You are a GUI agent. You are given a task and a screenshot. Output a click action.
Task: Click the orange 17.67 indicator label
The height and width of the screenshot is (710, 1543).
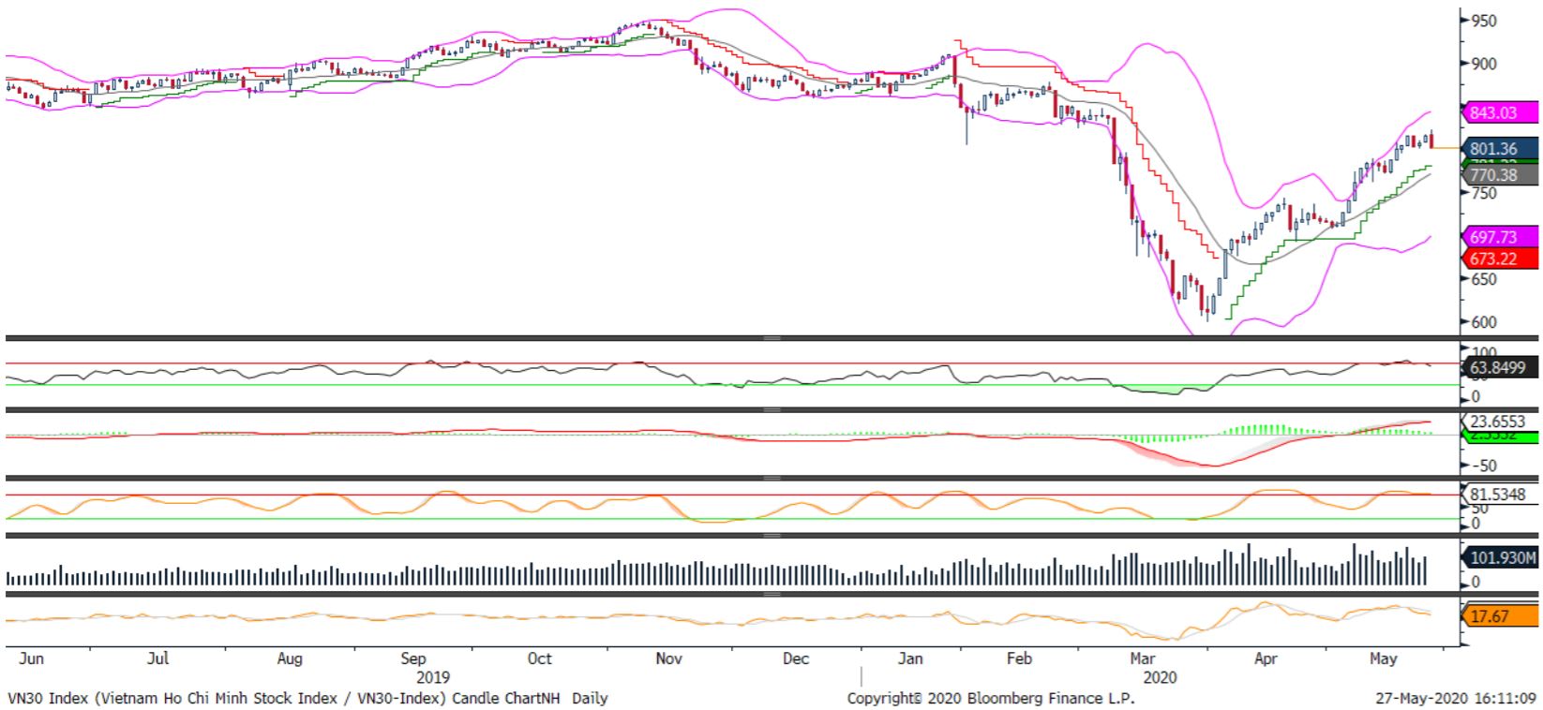pyautogui.click(x=1501, y=616)
